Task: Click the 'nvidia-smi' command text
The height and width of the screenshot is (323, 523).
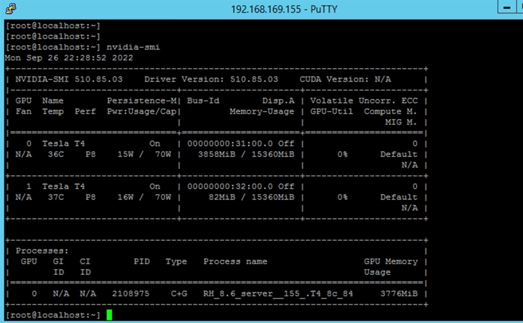Action: click(x=133, y=47)
